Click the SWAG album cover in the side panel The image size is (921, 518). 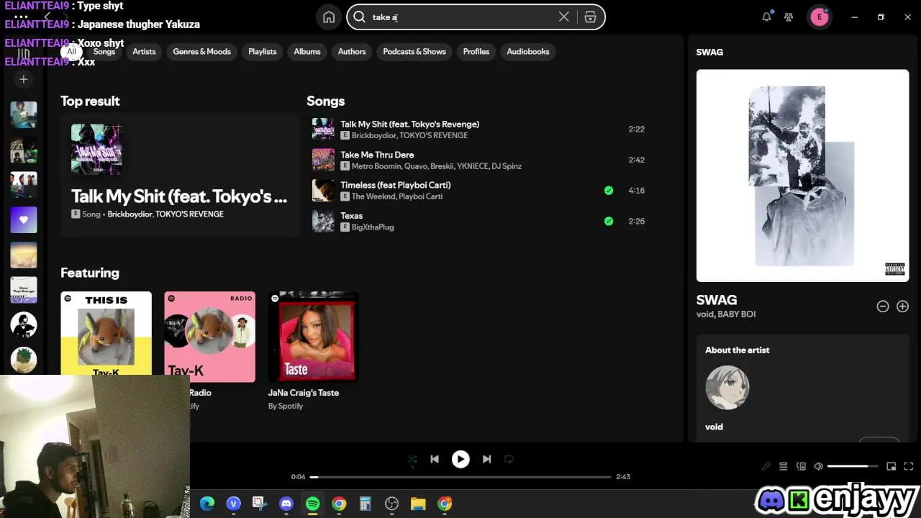pyautogui.click(x=802, y=176)
